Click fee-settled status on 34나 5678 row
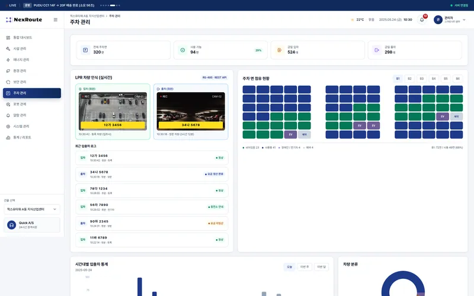474x296 pixels. [x=214, y=174]
